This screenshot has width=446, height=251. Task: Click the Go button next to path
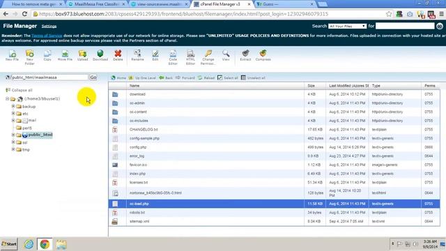[x=93, y=77]
